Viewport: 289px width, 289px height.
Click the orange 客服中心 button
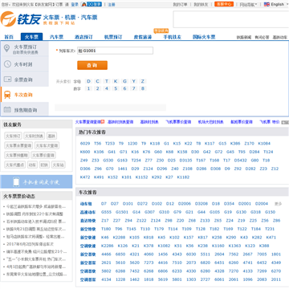[x=224, y=4]
